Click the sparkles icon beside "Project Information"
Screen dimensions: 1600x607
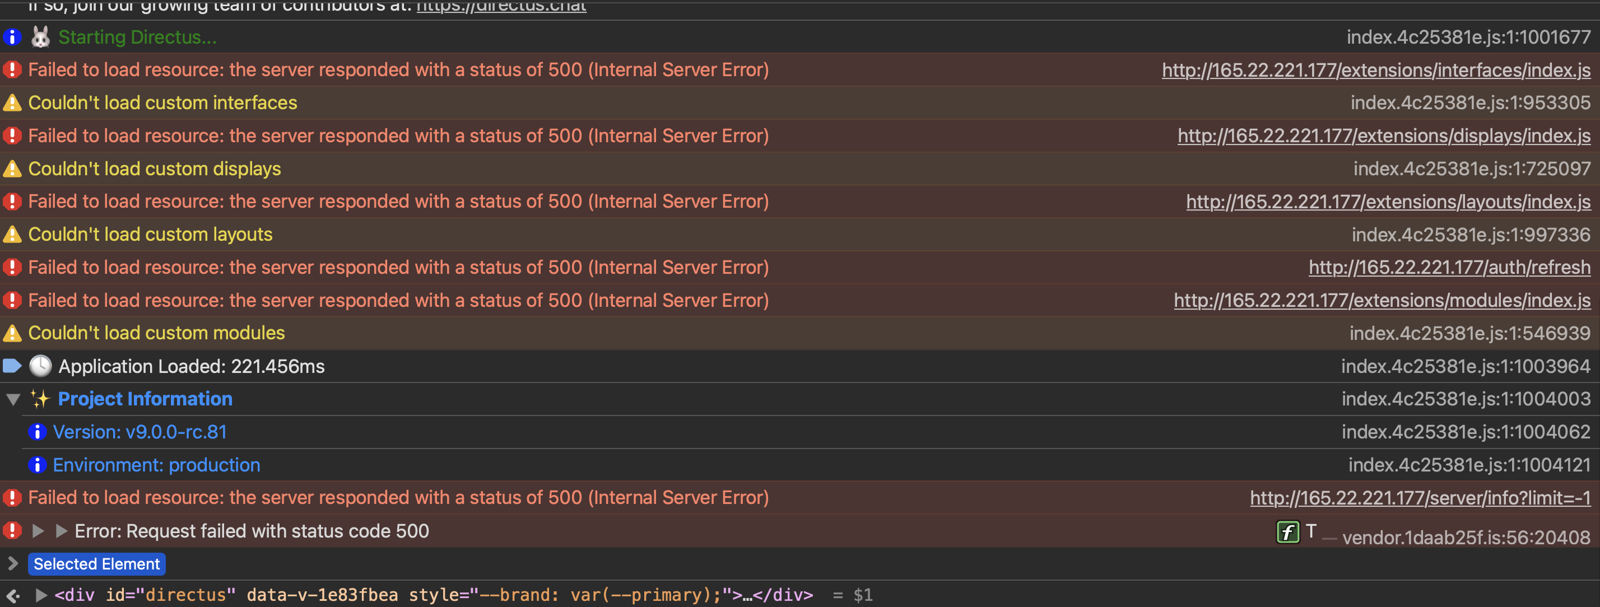40,399
